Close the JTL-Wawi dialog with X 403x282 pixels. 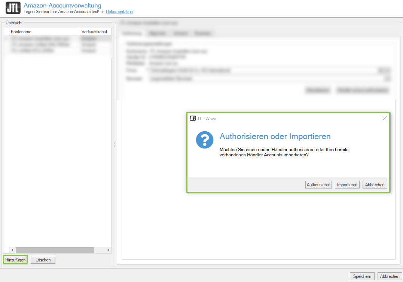point(384,118)
